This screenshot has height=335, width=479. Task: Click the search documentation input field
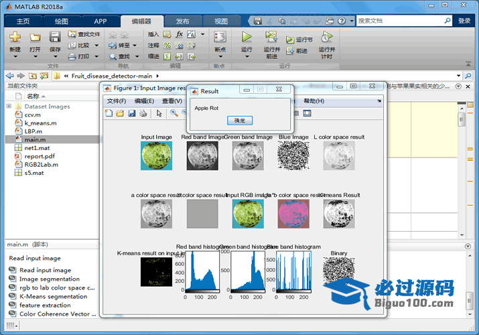[399, 21]
